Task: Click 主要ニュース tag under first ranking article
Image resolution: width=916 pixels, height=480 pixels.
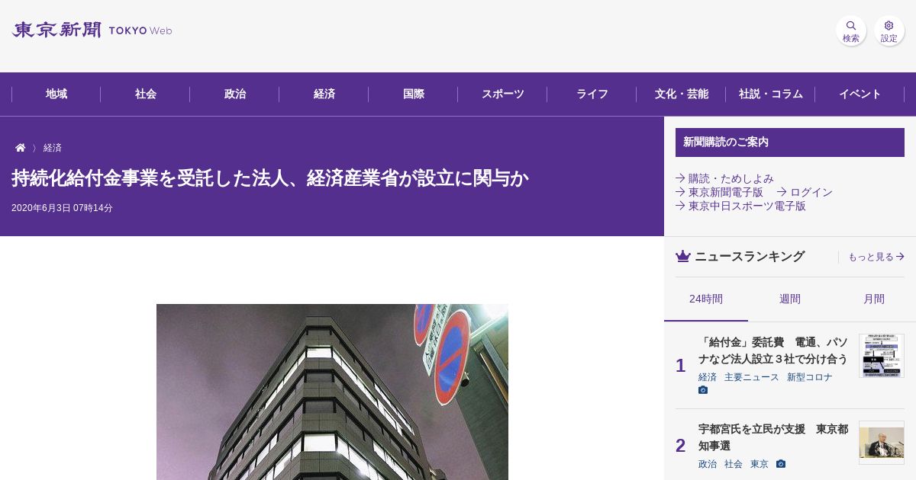Action: (x=752, y=377)
